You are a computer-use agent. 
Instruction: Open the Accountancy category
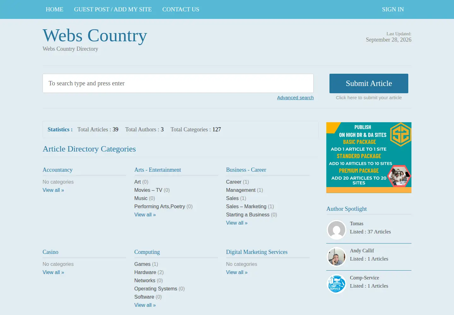pyautogui.click(x=58, y=170)
